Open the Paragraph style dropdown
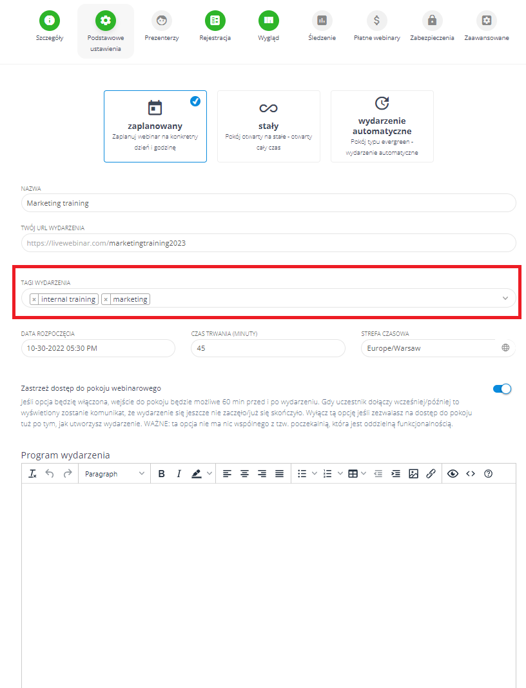Image resolution: width=526 pixels, height=688 pixels. tap(114, 473)
